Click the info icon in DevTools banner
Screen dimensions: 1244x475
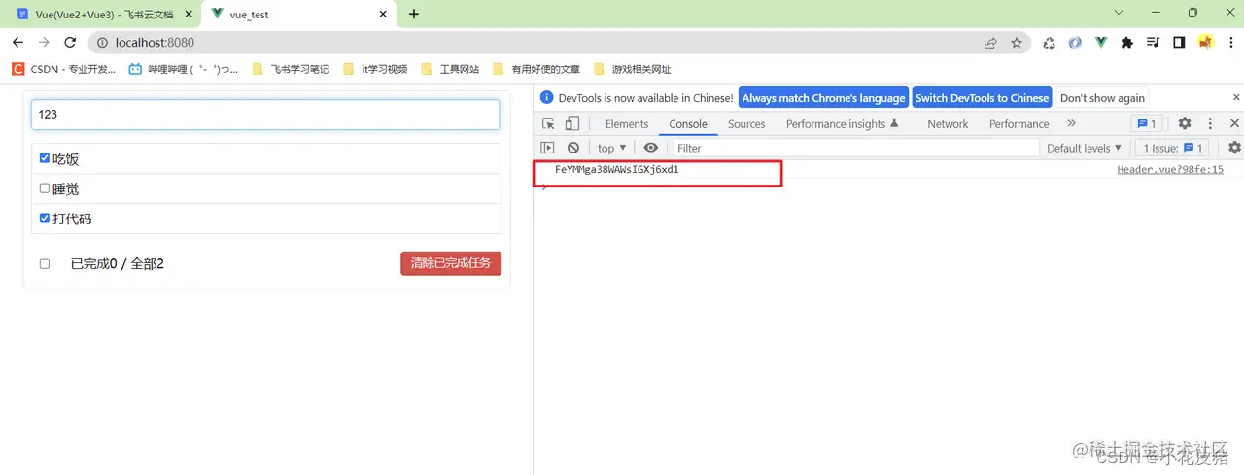[547, 98]
